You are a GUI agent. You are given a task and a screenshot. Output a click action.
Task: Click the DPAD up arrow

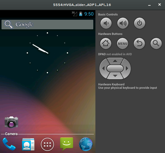115,61
